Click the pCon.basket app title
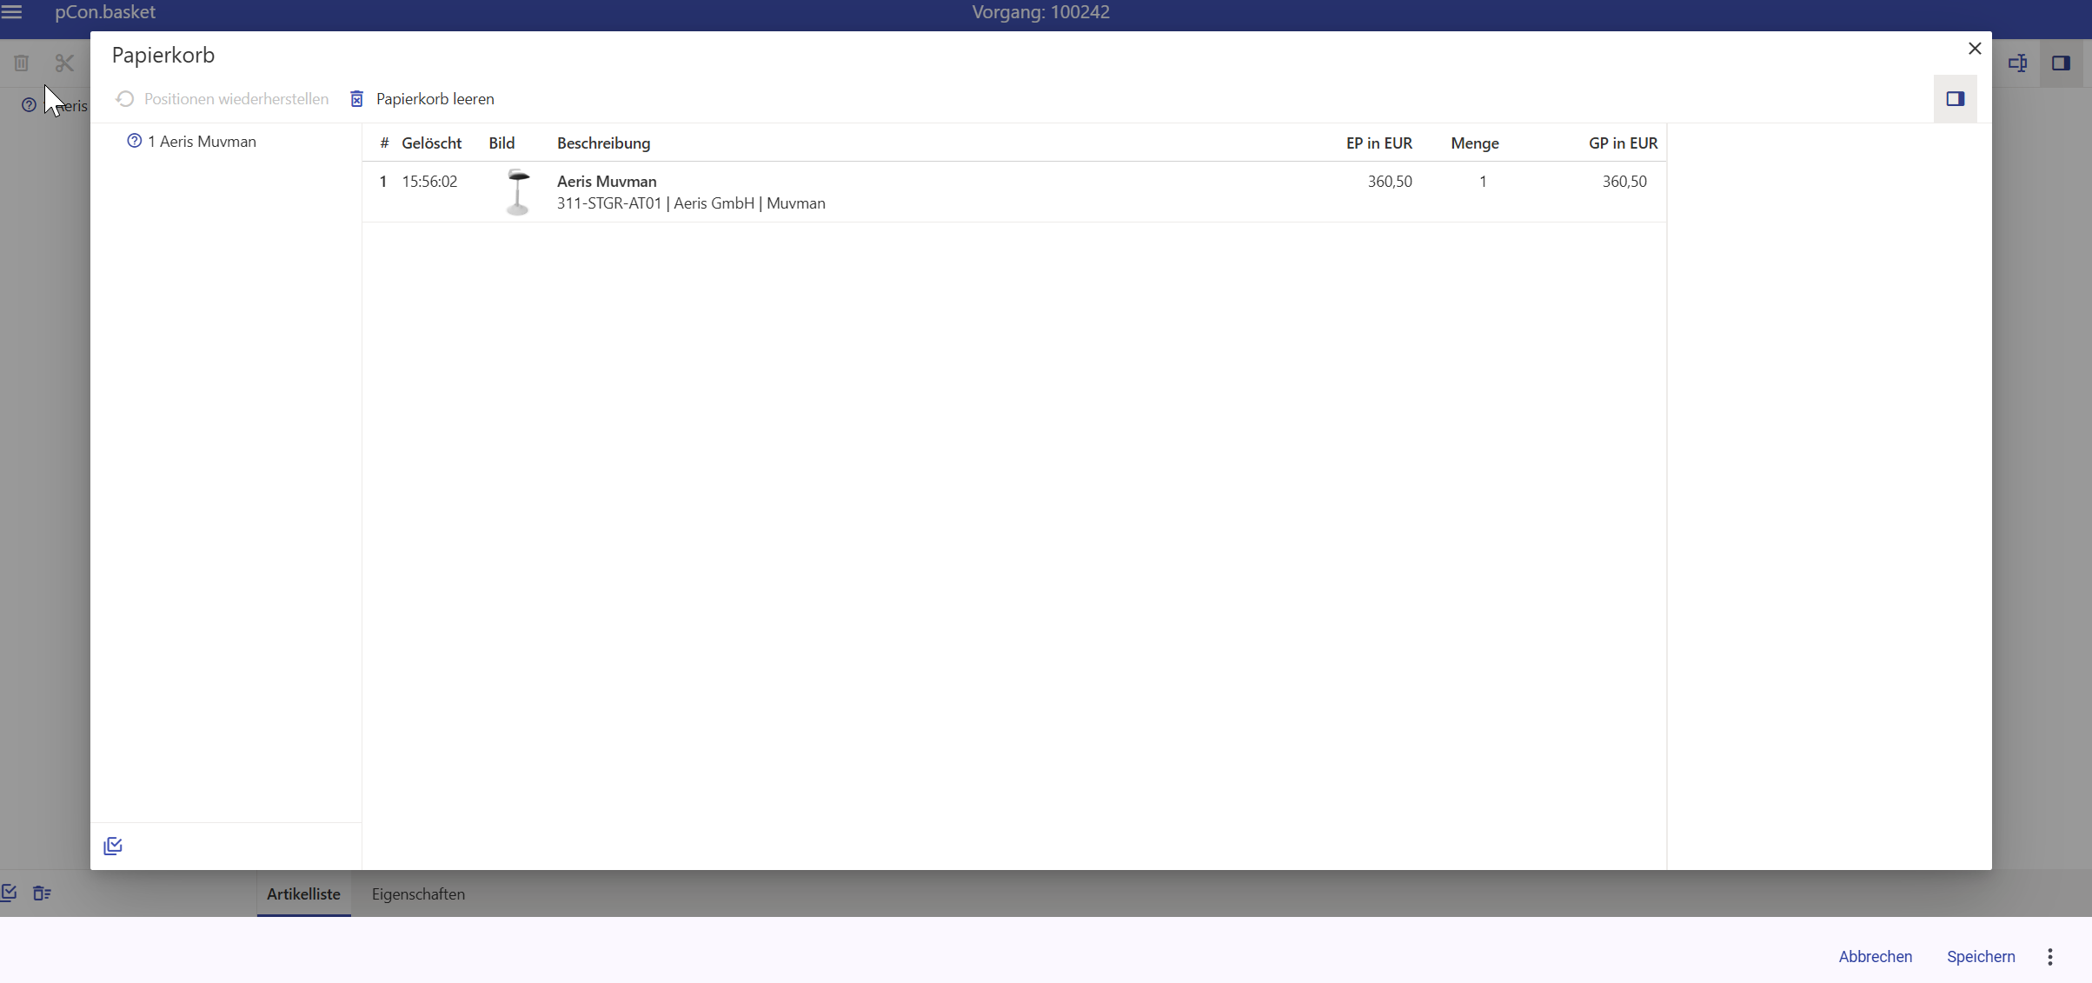2092x983 pixels. click(x=105, y=12)
